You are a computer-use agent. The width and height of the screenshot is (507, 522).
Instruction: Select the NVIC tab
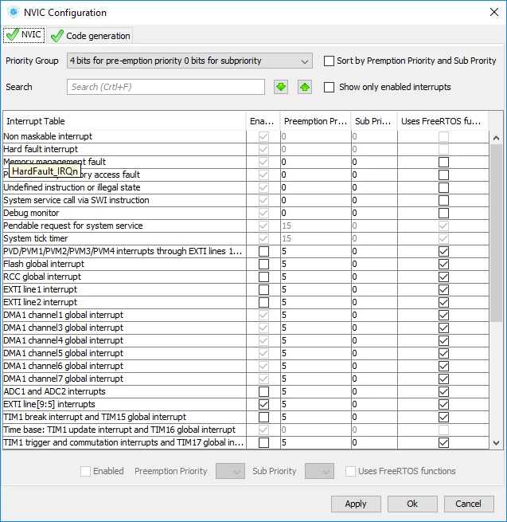(24, 34)
